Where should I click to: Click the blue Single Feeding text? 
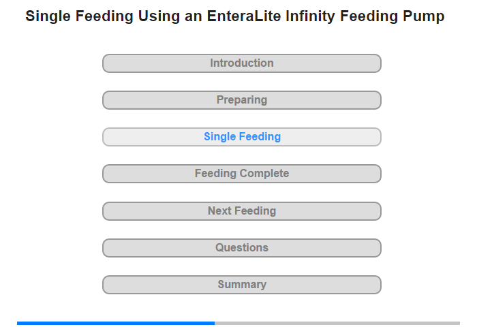pos(242,137)
